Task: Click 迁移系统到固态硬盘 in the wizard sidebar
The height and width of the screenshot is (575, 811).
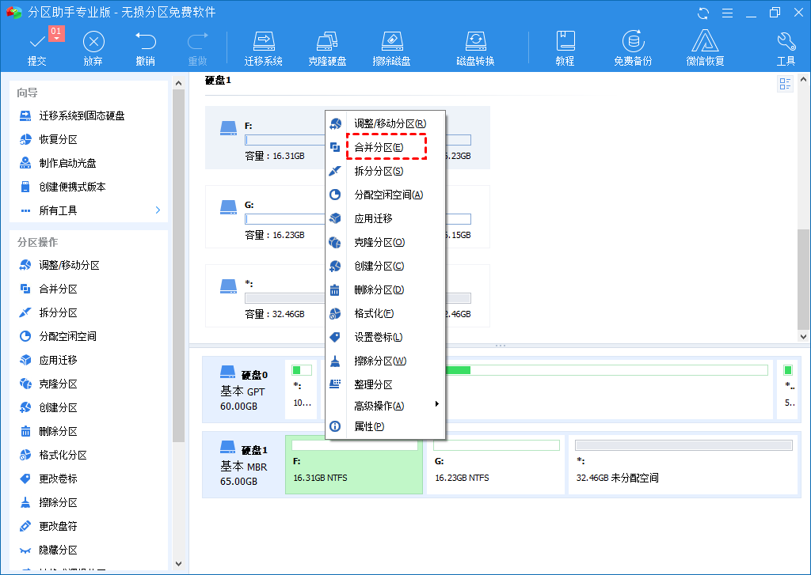Action: 82,115
